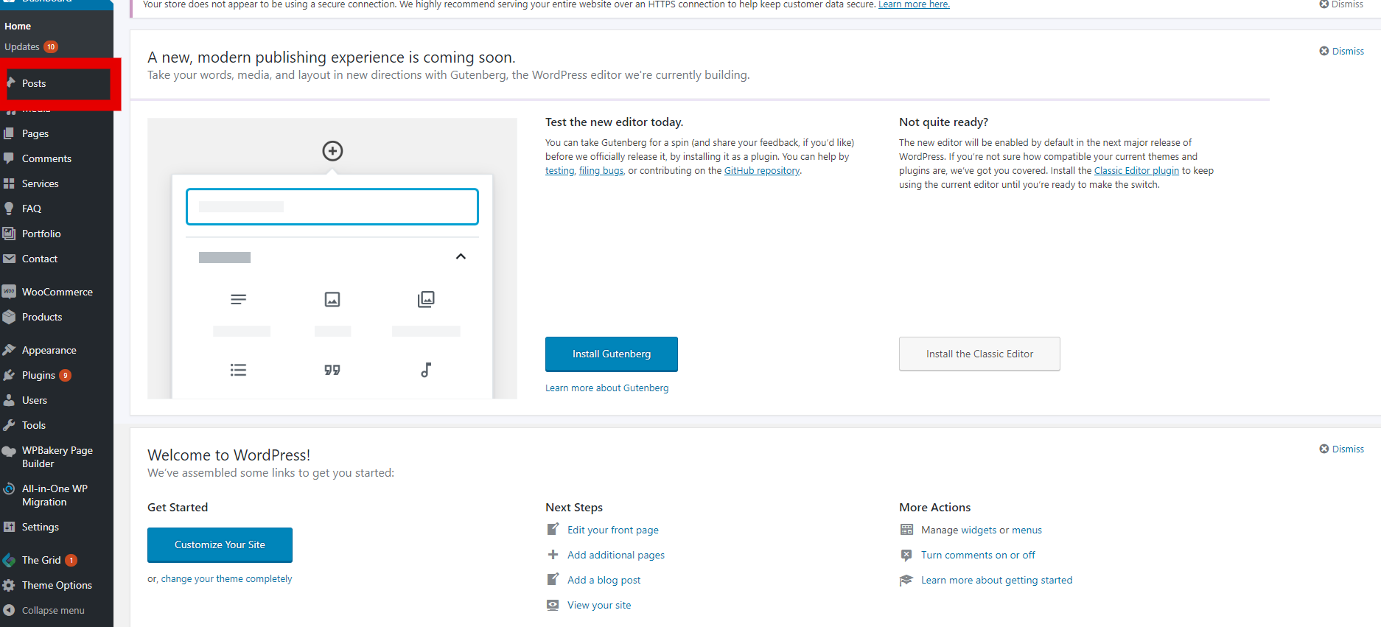The height and width of the screenshot is (627, 1381).
Task: Click the Portfolio icon in sidebar
Action: point(9,234)
